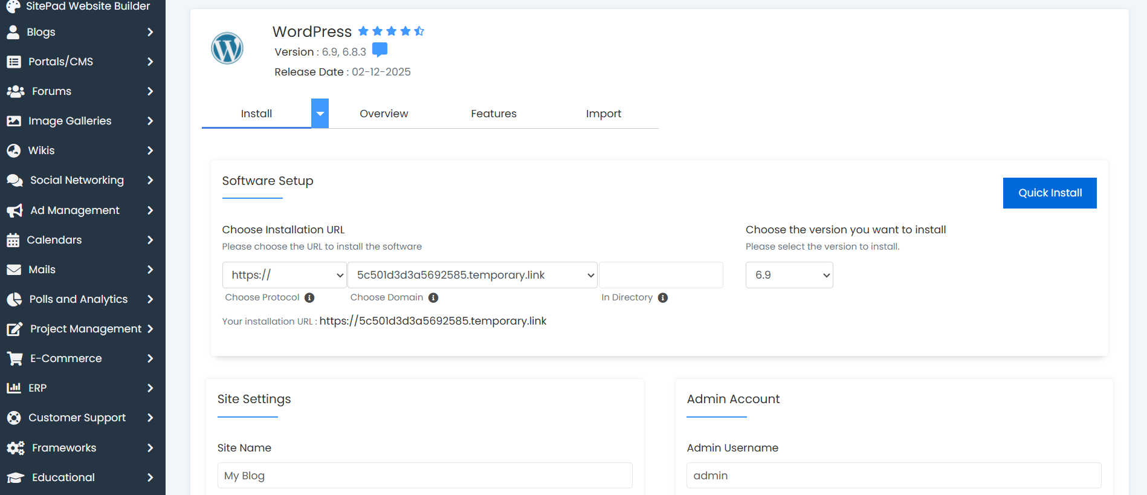
Task: Click the Mails envelope icon
Action: tap(14, 270)
